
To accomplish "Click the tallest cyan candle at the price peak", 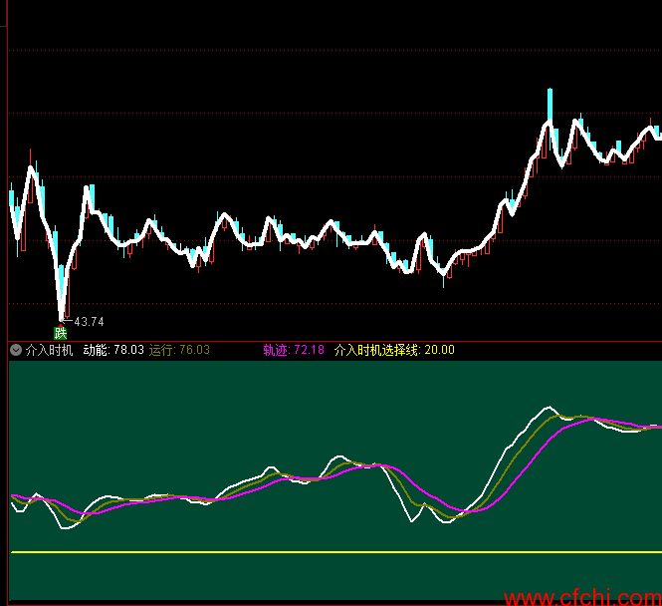I will point(550,106).
